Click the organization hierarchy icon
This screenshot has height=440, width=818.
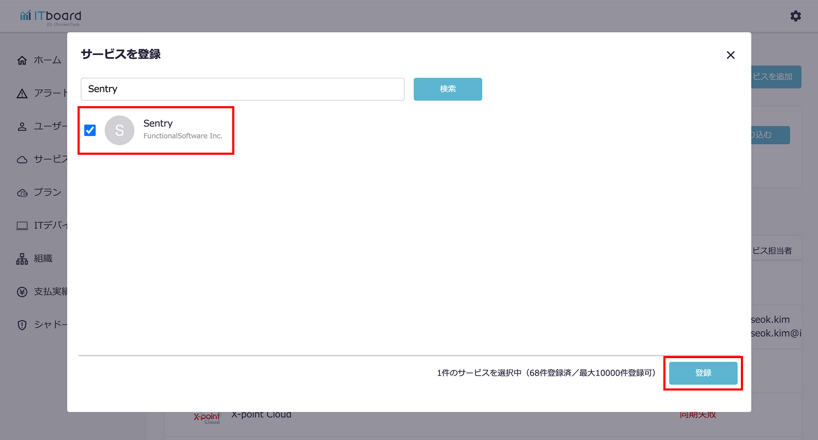pyautogui.click(x=22, y=259)
